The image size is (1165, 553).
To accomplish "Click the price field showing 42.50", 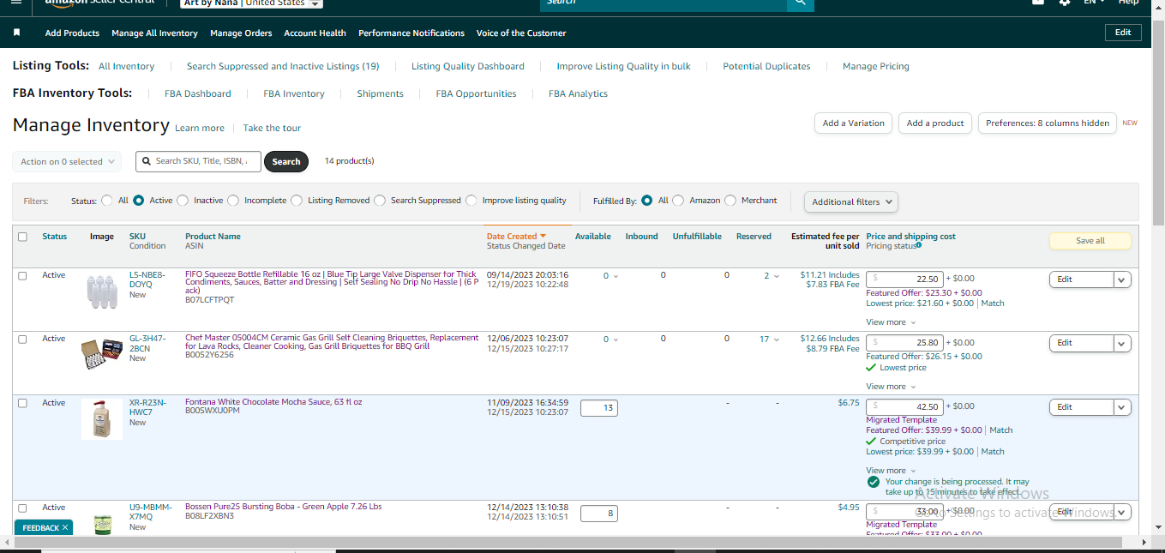I will [904, 407].
